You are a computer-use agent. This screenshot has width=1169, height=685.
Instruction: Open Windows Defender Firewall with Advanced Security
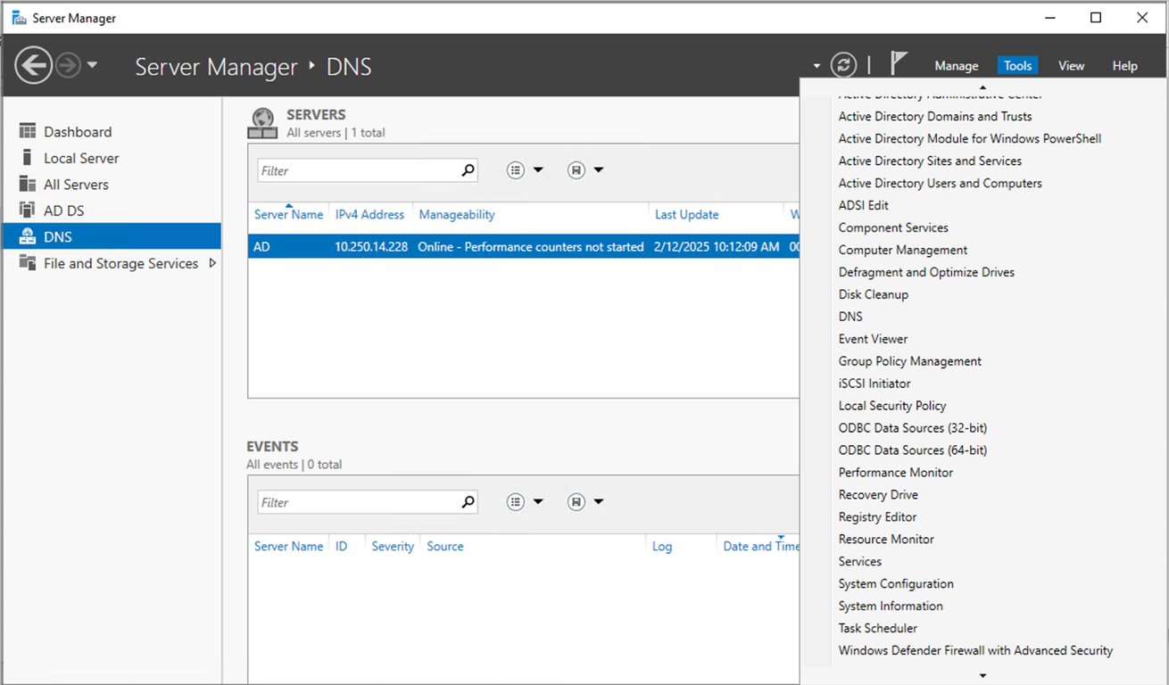tap(975, 651)
